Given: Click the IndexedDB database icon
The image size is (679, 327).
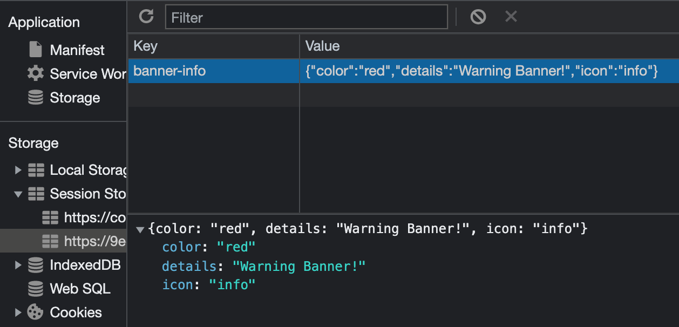Looking at the screenshot, I should pyautogui.click(x=36, y=265).
